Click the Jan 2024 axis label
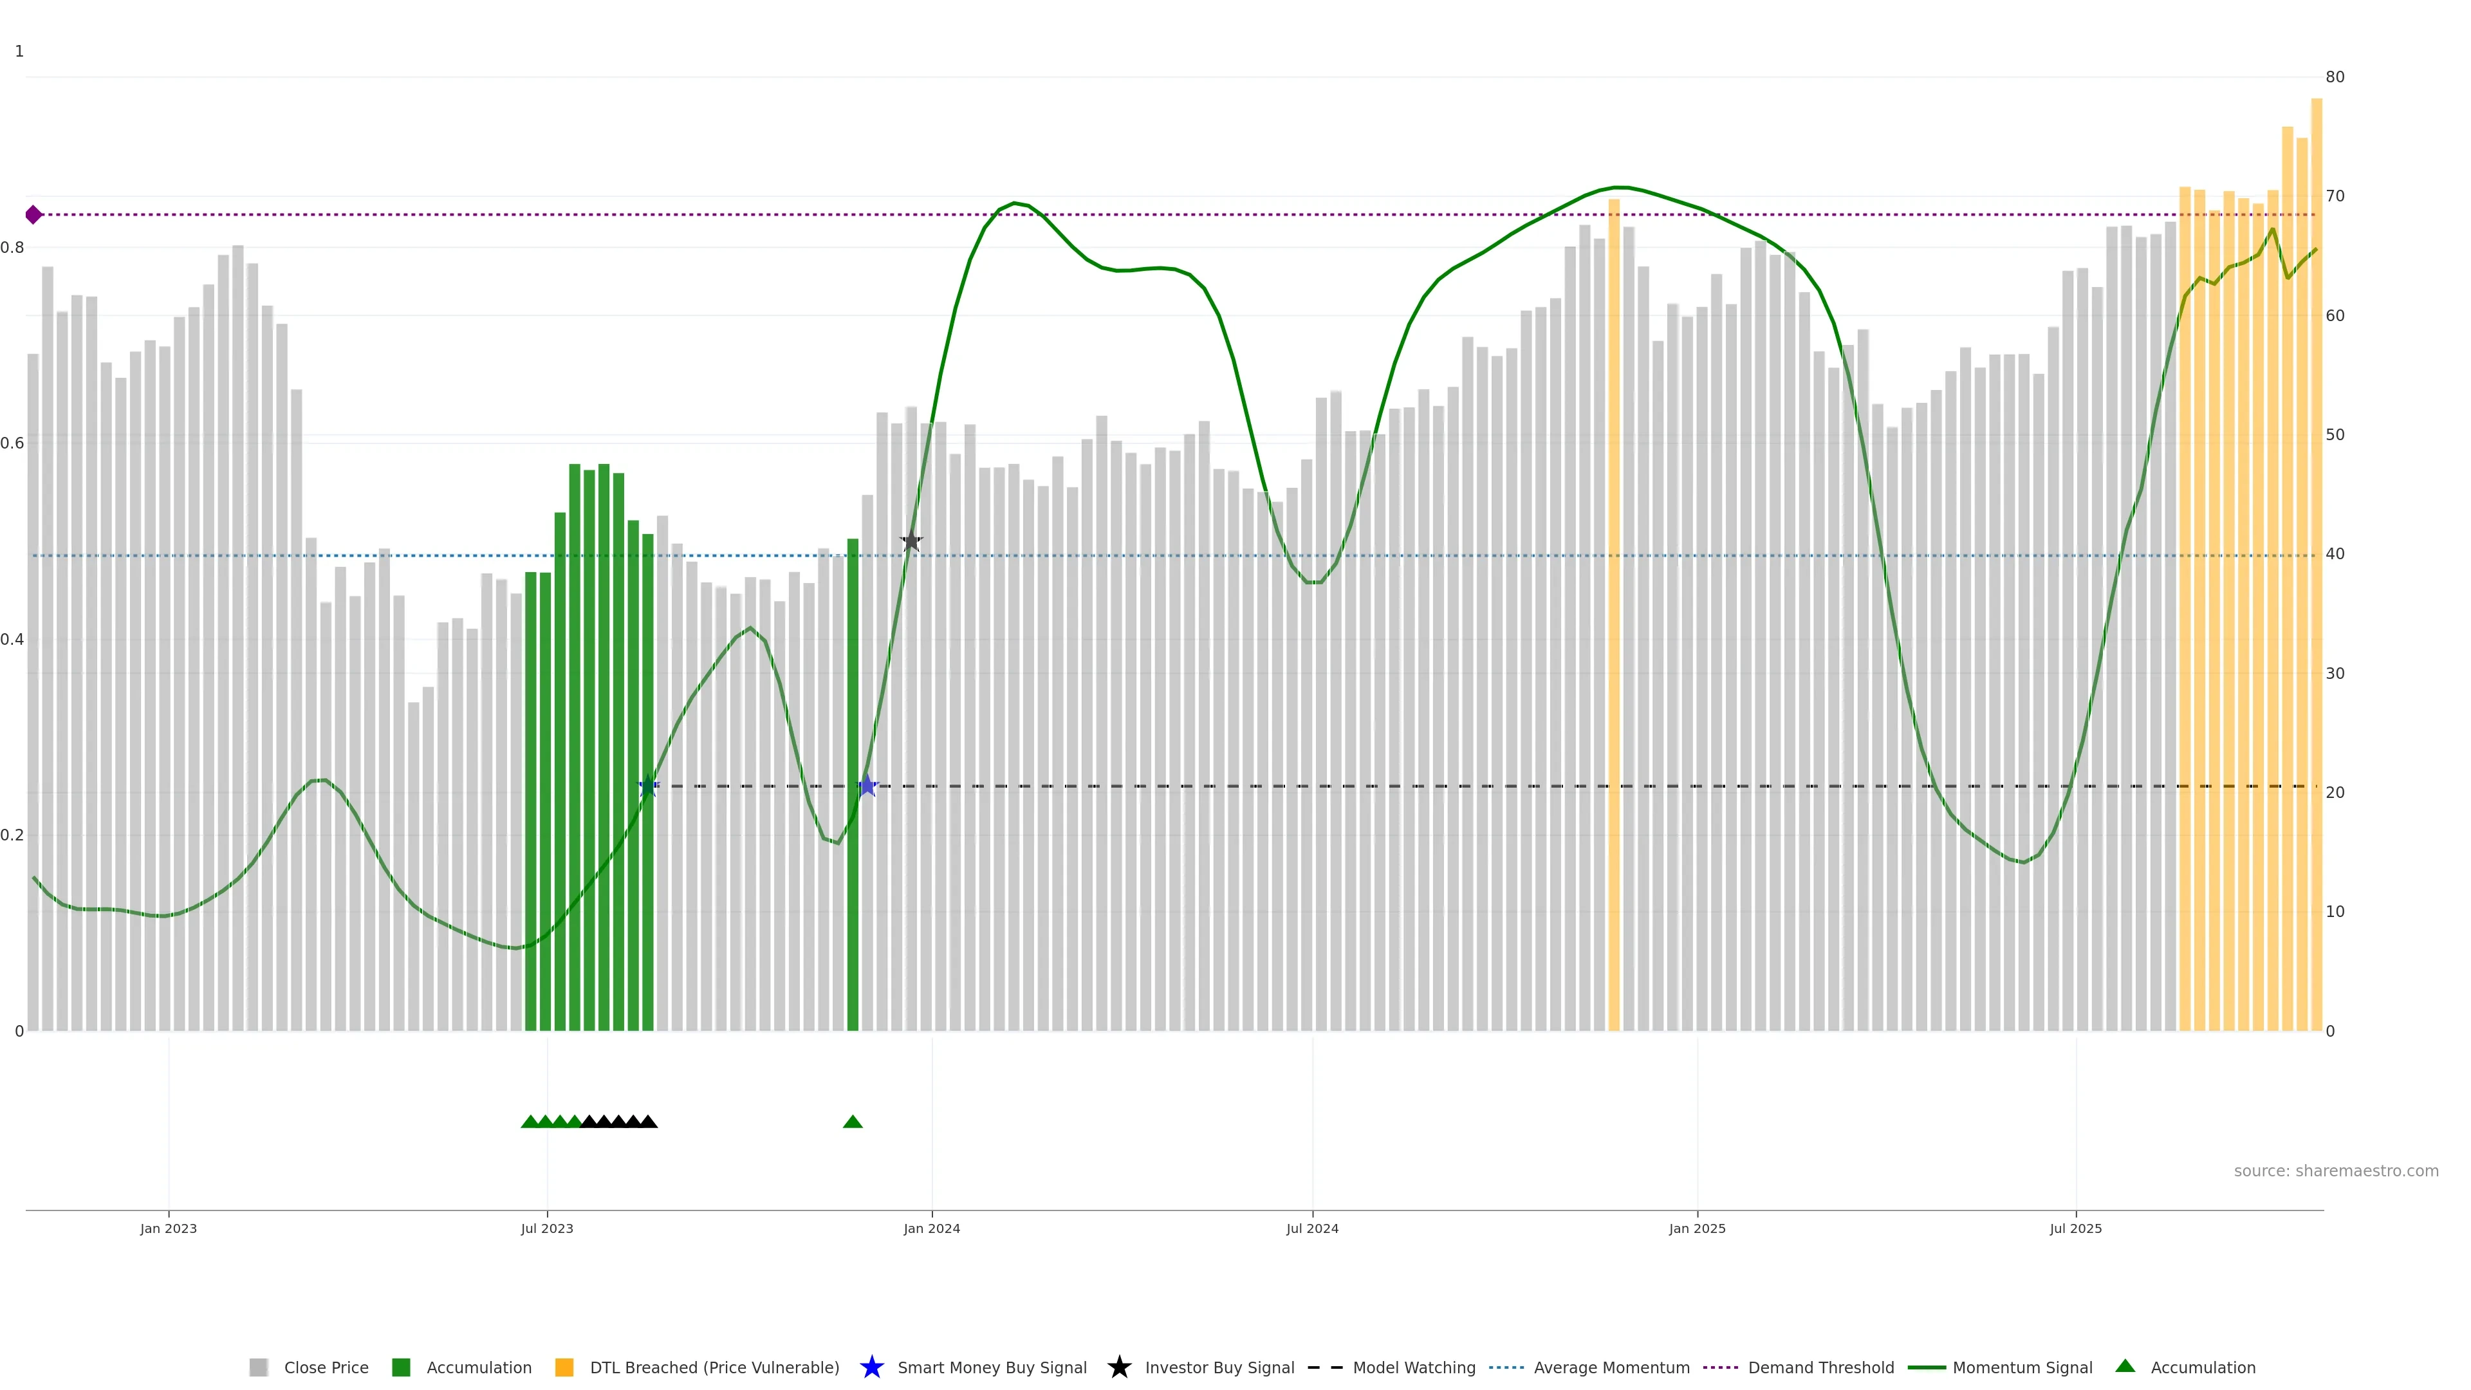2471x1390 pixels. (931, 1228)
